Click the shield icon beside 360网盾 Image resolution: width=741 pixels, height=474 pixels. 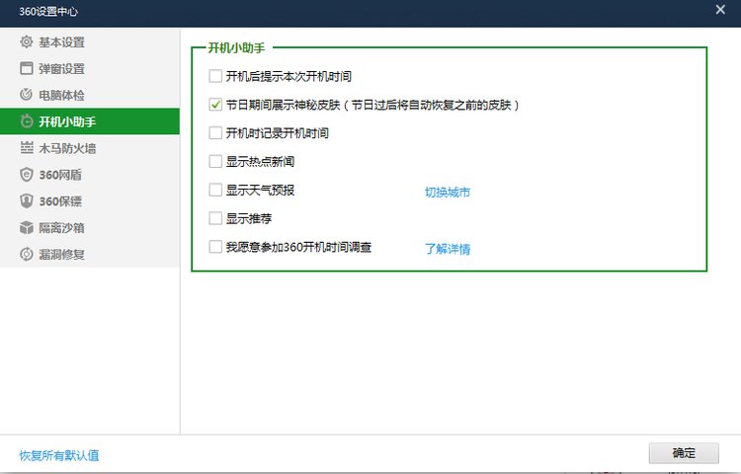[x=27, y=175]
